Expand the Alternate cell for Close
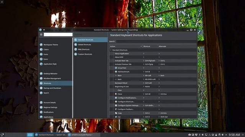245x137 pixels. click(x=159, y=94)
